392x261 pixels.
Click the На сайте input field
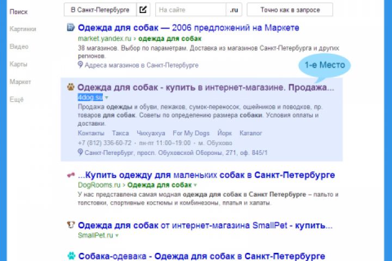191,10
